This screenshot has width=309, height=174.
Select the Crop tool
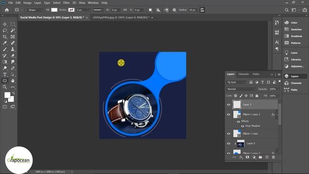point(5,37)
